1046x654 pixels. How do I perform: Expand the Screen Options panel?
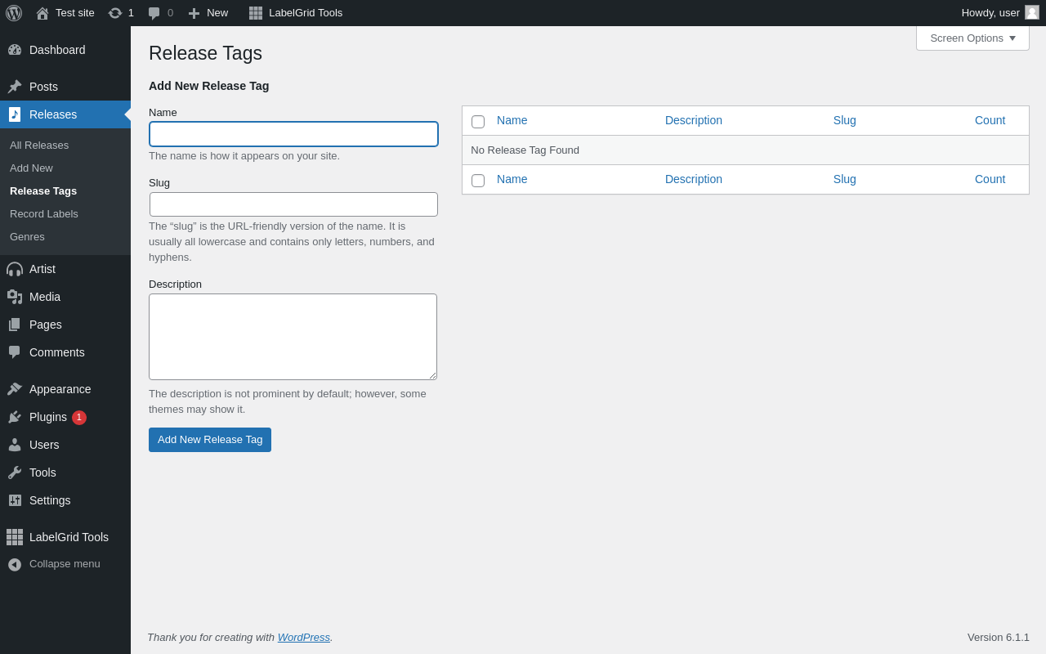tap(972, 38)
